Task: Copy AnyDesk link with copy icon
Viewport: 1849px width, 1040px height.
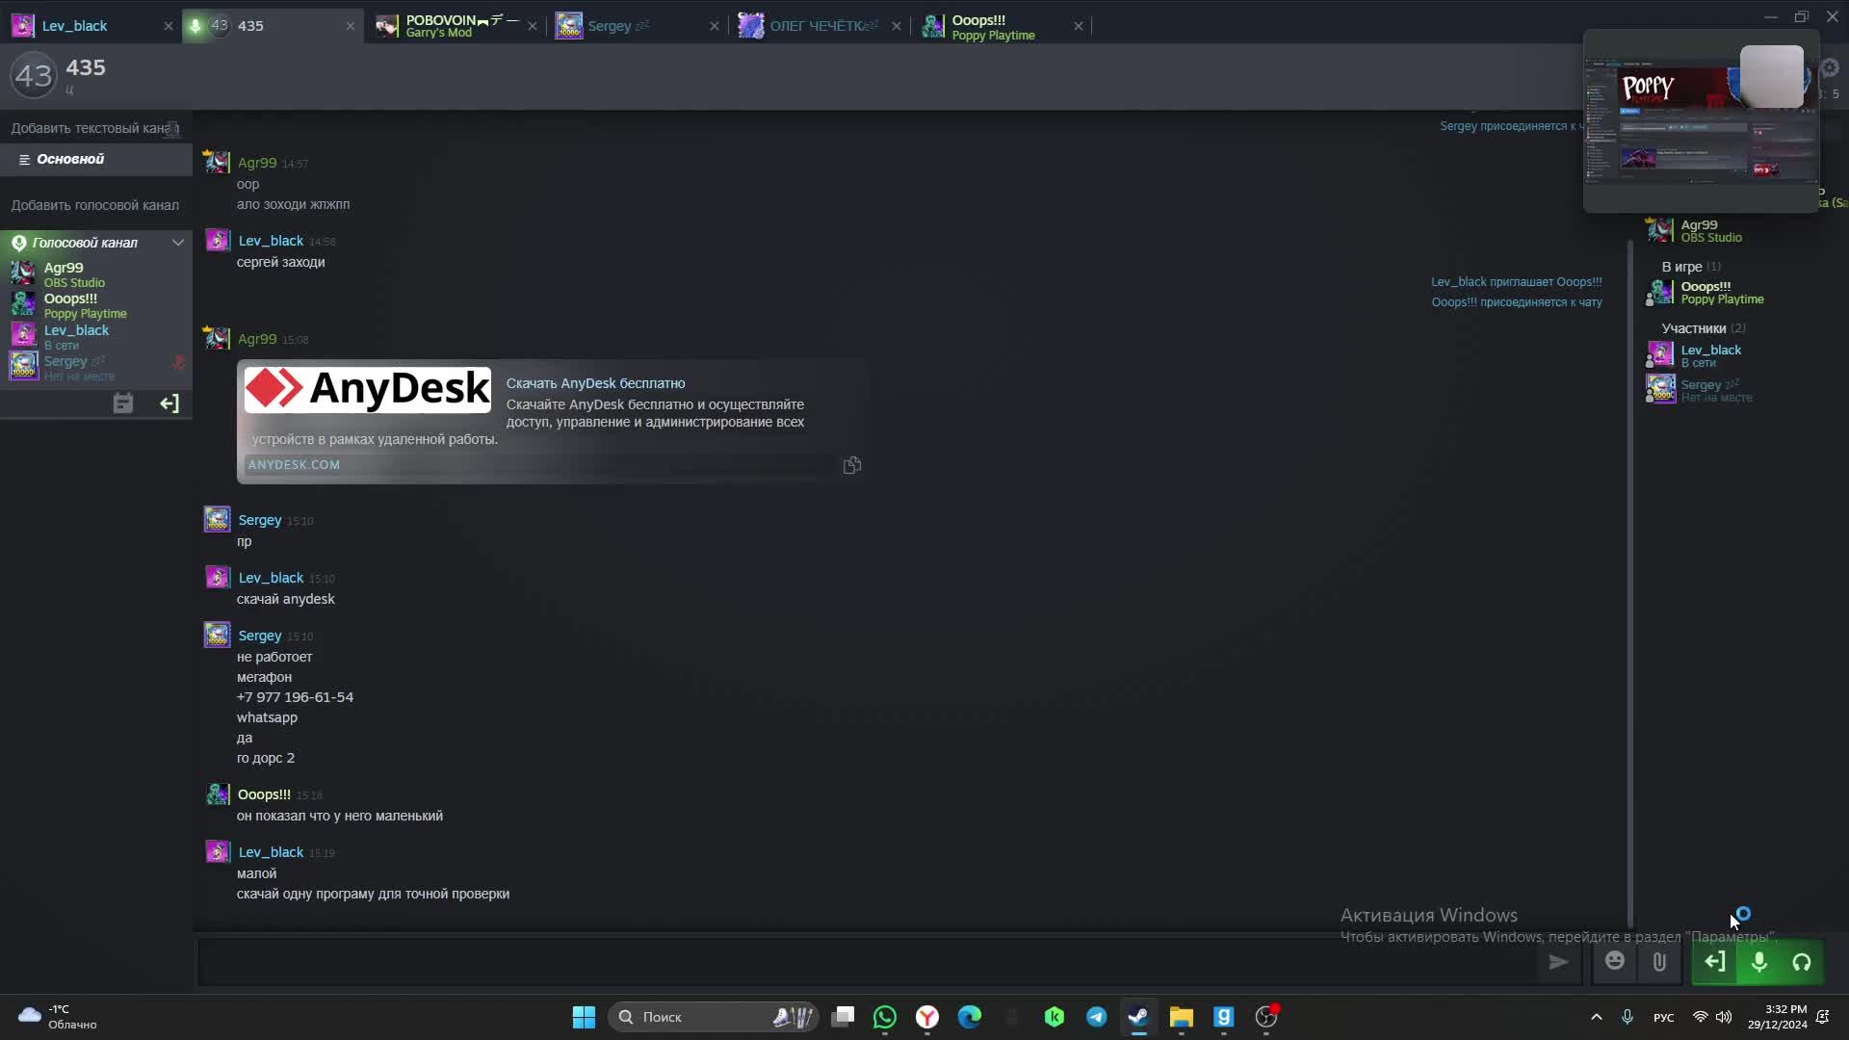Action: tap(852, 466)
